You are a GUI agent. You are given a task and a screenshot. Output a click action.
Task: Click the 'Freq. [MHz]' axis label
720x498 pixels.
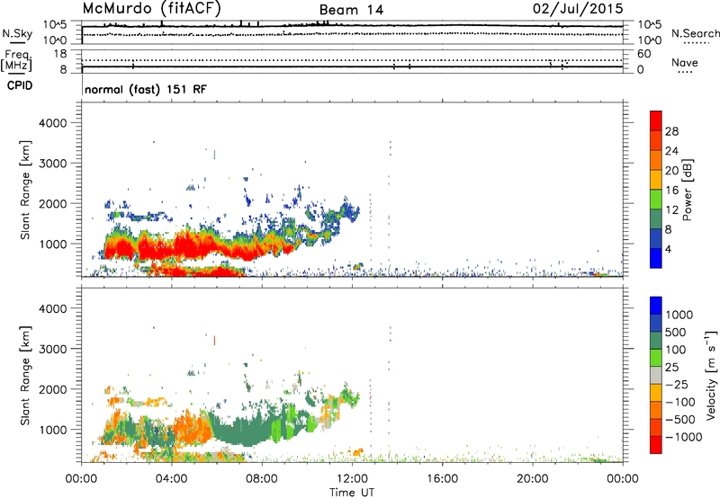coord(16,60)
